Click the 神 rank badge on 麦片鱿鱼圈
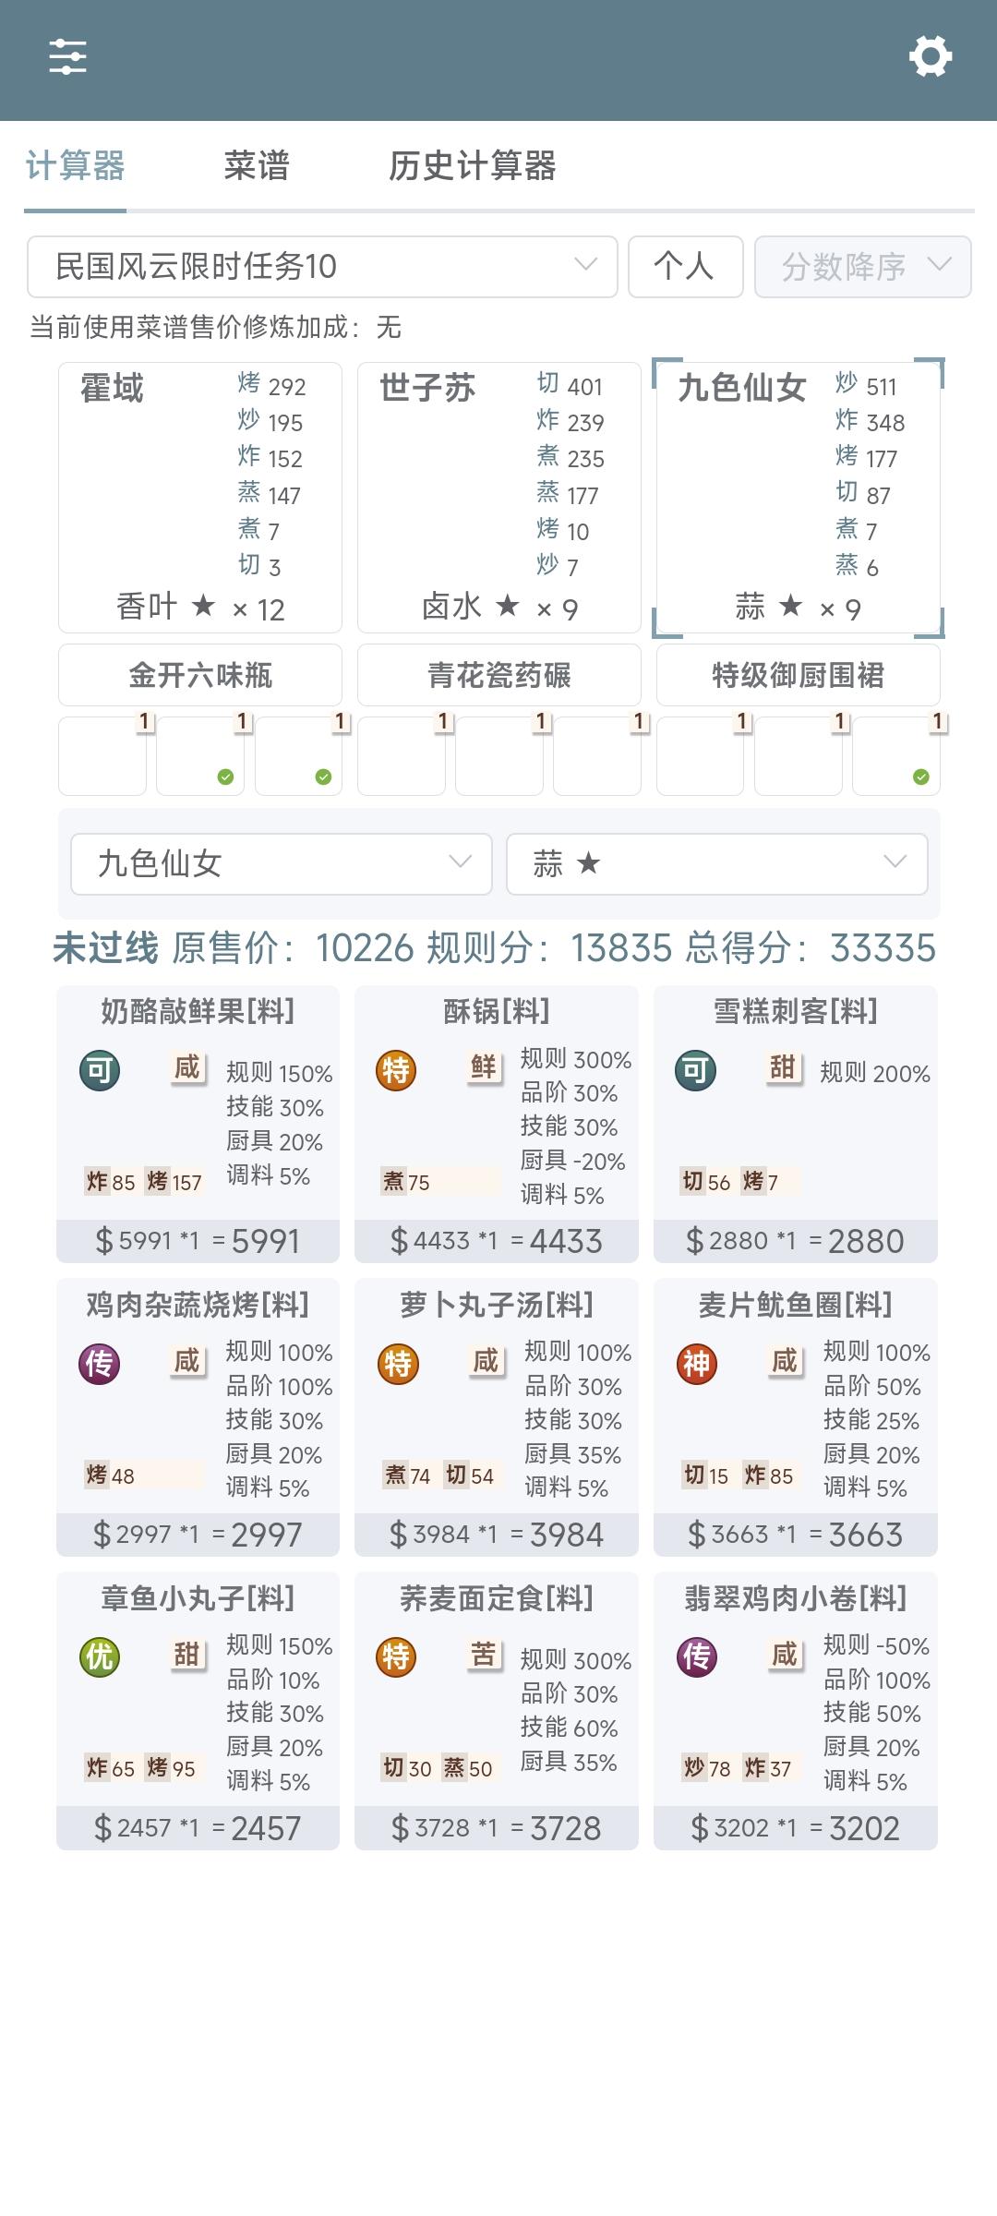This screenshot has width=997, height=2216. click(697, 1364)
